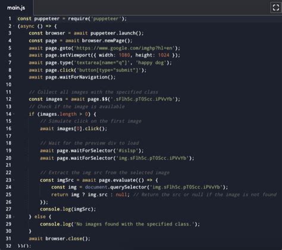Collapse the if block fold arrow on line 14
This screenshot has height=250, width=282.
point(14,114)
